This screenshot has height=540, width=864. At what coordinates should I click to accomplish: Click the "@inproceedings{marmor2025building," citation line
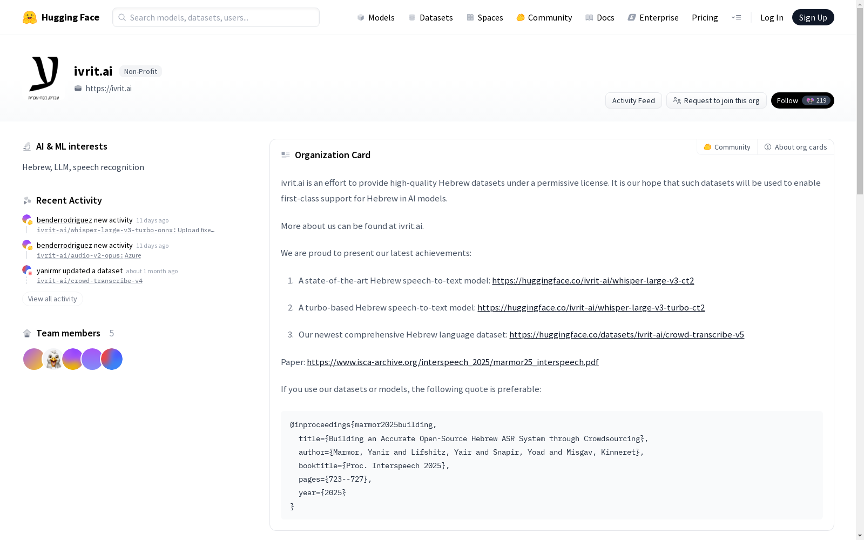click(363, 425)
